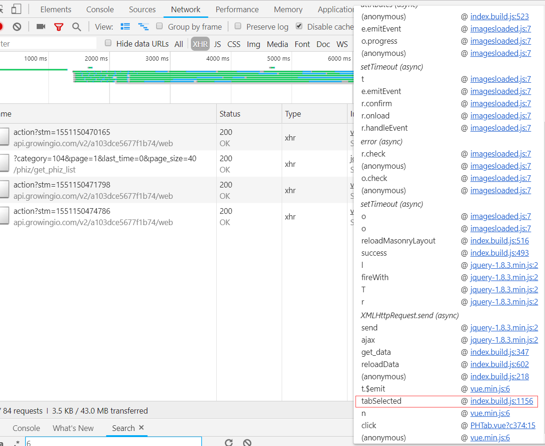The image size is (545, 446).
Task: Toggle the device toolbar icon
Action: tap(16, 9)
